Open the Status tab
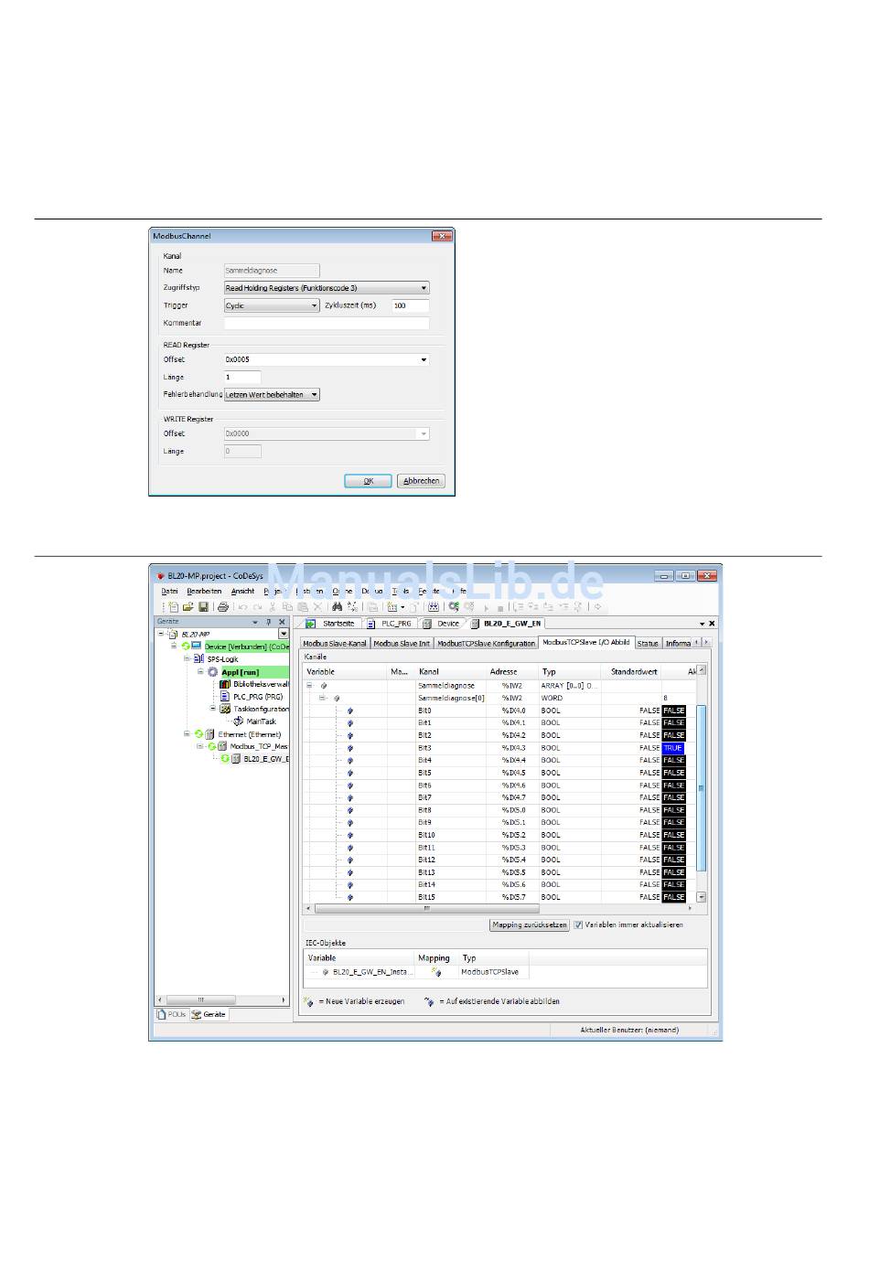 648,644
